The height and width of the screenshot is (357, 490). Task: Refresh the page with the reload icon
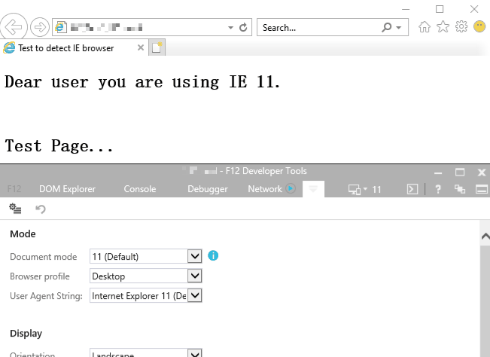(x=243, y=28)
